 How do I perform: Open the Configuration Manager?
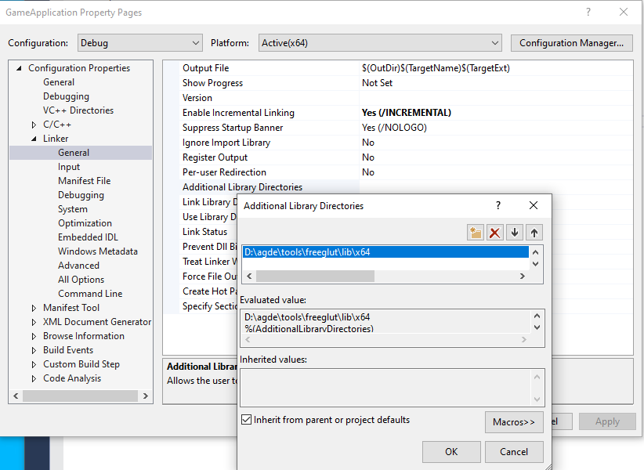point(571,42)
